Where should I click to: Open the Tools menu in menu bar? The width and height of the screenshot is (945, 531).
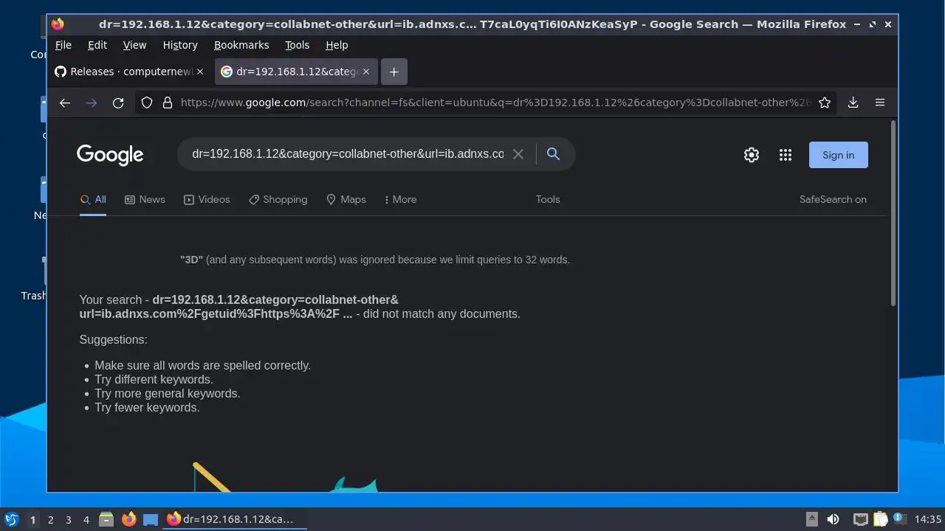pyautogui.click(x=298, y=45)
